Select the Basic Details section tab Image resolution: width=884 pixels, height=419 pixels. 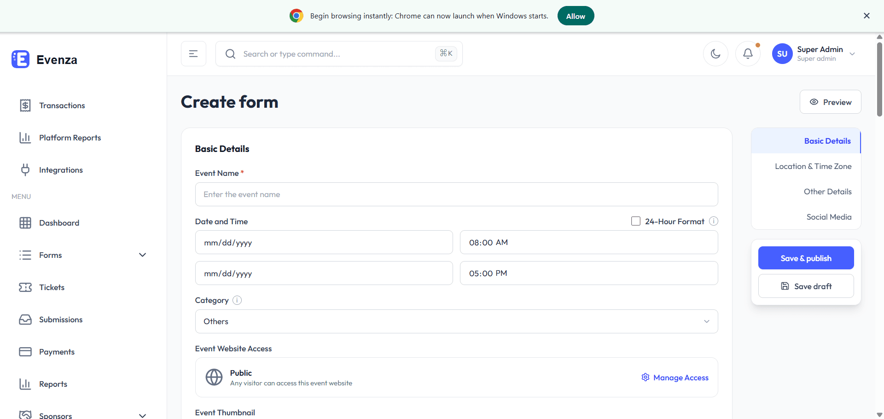coord(806,141)
